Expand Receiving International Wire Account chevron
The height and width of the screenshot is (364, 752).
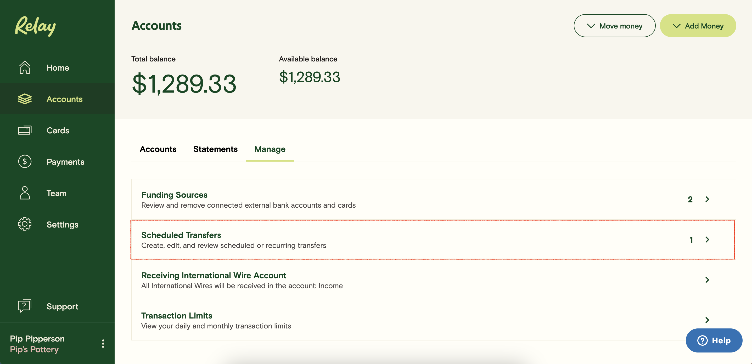[707, 280]
